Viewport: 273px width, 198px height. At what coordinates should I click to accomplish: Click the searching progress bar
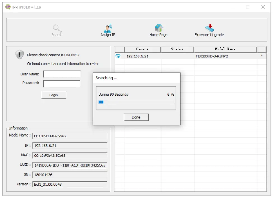coord(136,102)
